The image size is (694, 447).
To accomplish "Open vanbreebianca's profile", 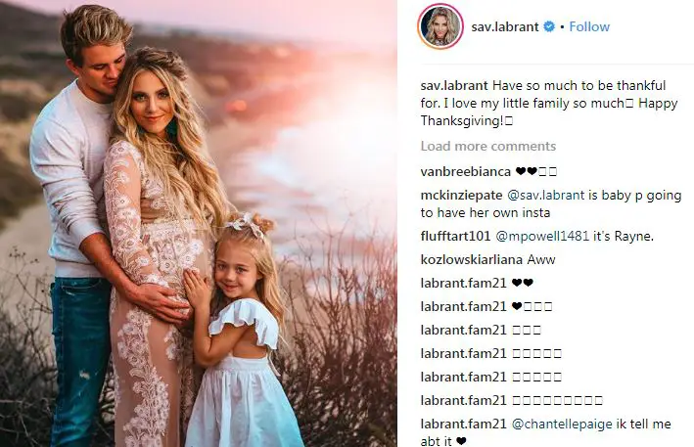I will pos(466,171).
